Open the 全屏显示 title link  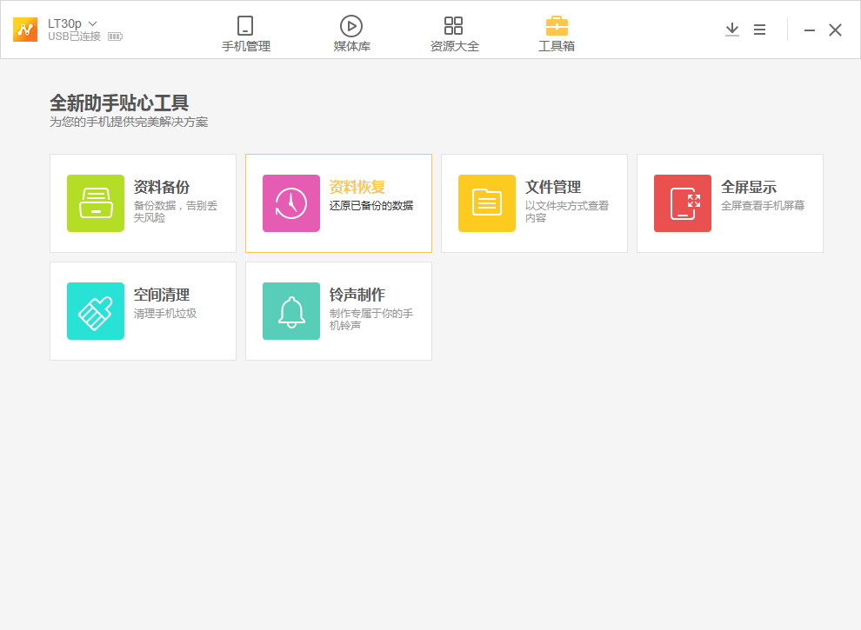click(x=749, y=187)
